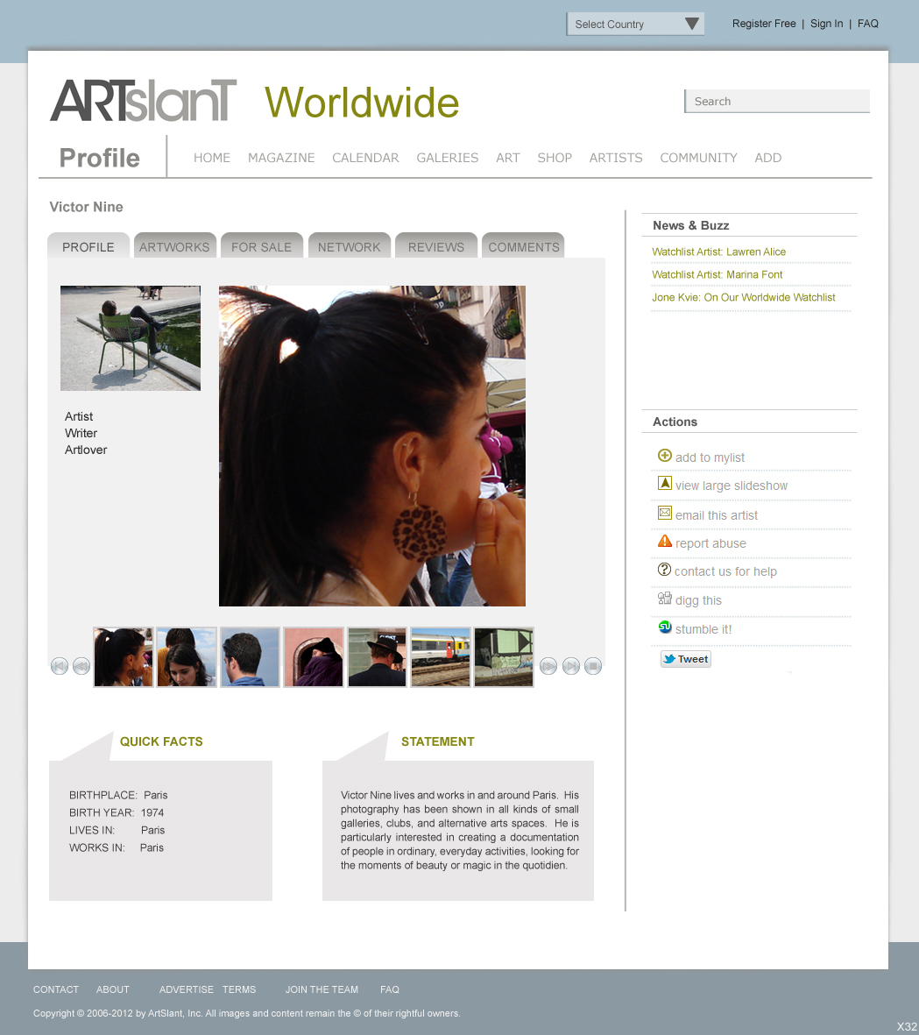Advance the thumbnail carousel forward

tap(548, 666)
